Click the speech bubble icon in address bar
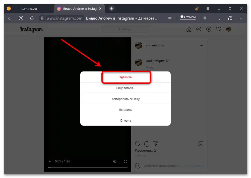The height and width of the screenshot is (178, 251). [170, 18]
